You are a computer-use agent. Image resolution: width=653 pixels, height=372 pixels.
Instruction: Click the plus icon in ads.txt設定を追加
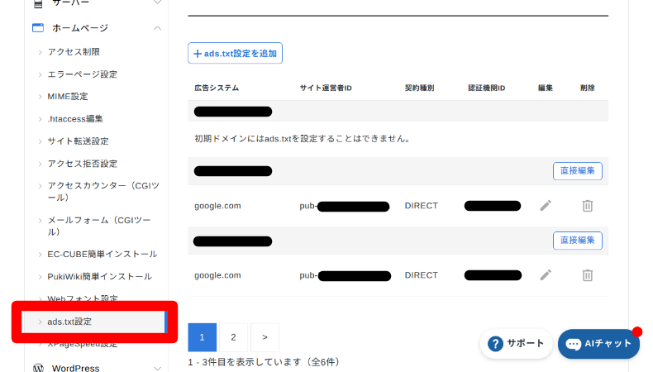[x=198, y=54]
